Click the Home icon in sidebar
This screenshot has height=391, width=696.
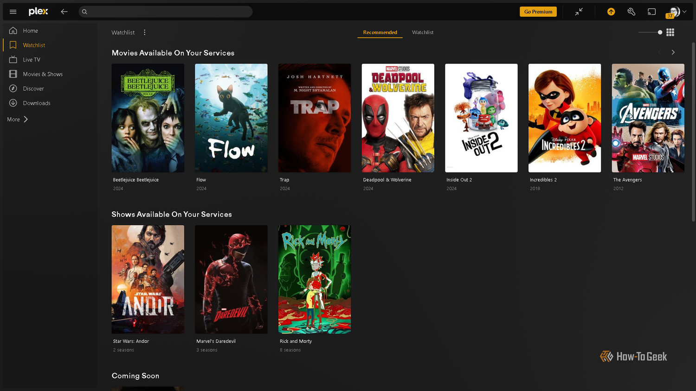(13, 31)
